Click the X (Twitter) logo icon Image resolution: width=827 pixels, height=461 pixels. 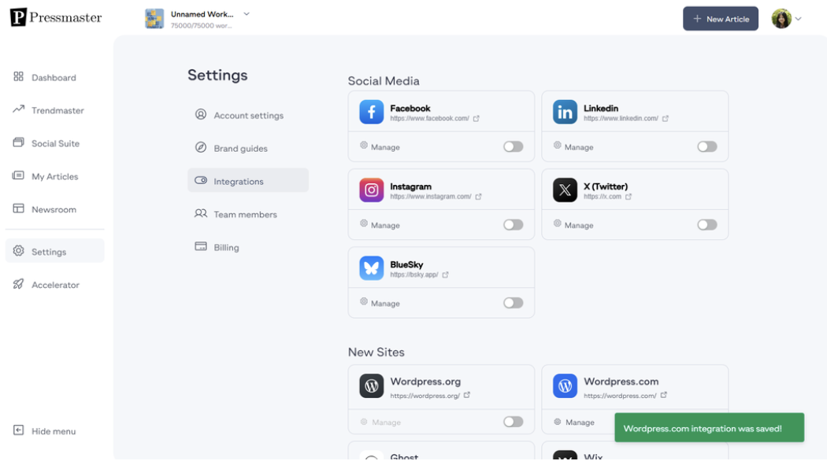[x=565, y=190]
